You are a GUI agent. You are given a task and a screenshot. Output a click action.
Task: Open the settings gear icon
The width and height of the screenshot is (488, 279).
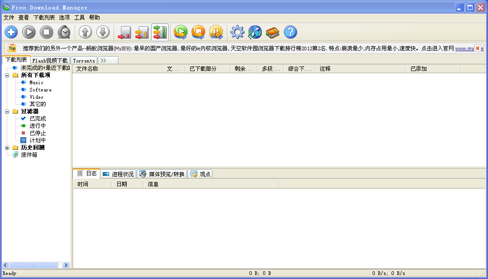(237, 32)
